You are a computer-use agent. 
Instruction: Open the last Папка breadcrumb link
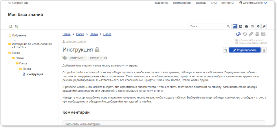click(x=107, y=34)
